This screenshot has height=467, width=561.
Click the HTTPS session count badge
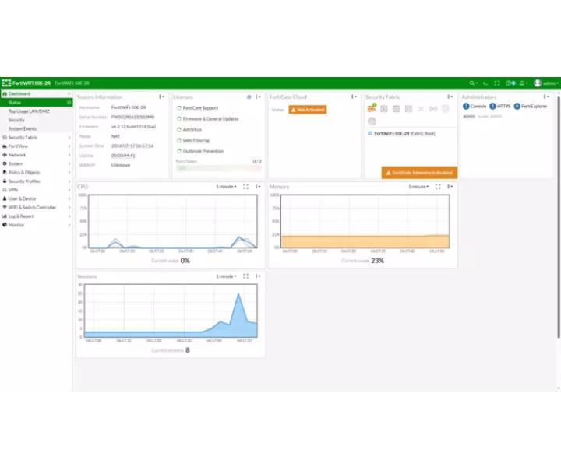pyautogui.click(x=492, y=106)
